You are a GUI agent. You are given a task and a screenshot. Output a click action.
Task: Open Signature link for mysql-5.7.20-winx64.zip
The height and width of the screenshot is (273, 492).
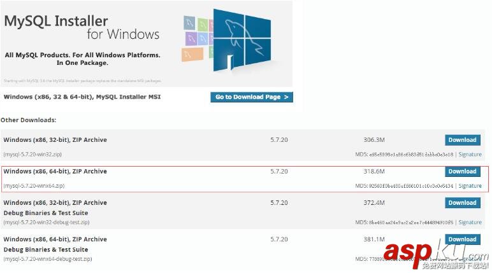coord(470,186)
